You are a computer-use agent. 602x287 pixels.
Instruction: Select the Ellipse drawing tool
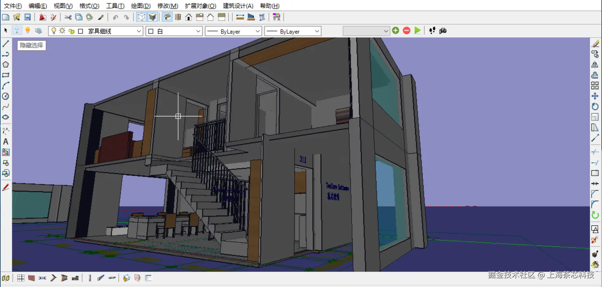point(6,117)
